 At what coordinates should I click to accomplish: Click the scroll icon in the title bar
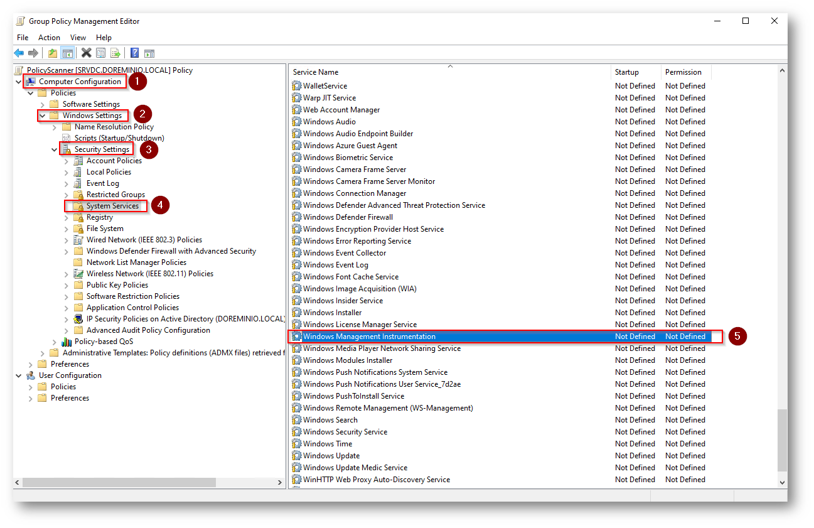[21, 21]
